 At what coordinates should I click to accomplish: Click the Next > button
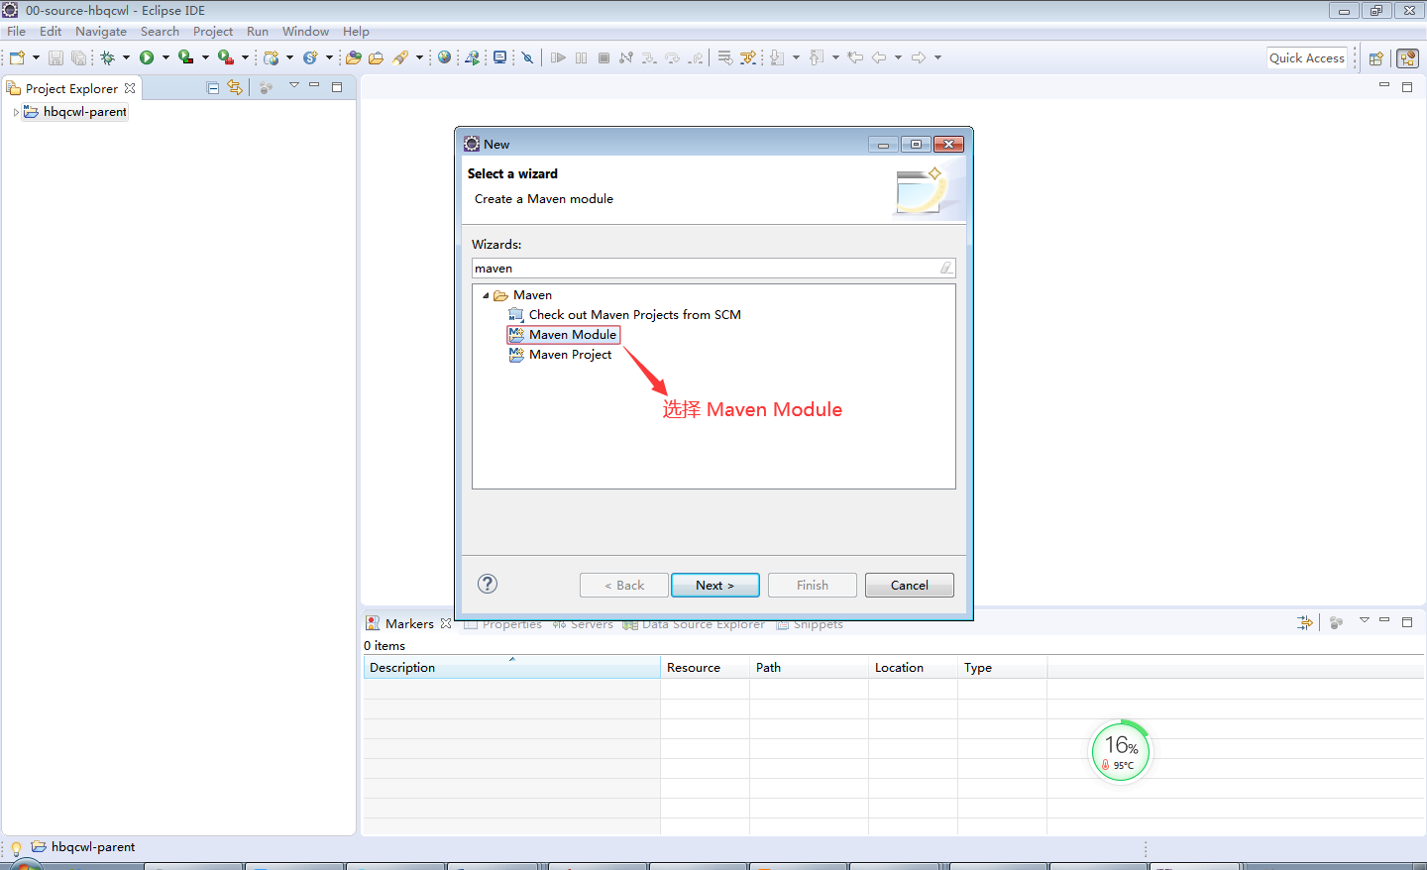715,586
